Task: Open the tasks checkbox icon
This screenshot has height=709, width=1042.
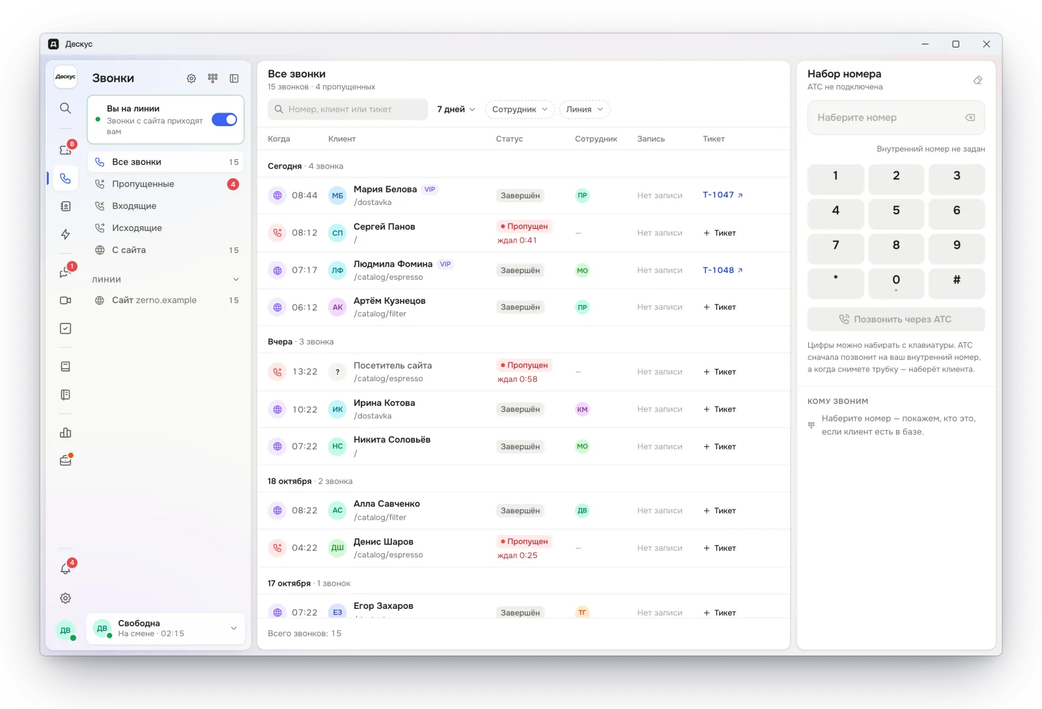Action: tap(65, 328)
